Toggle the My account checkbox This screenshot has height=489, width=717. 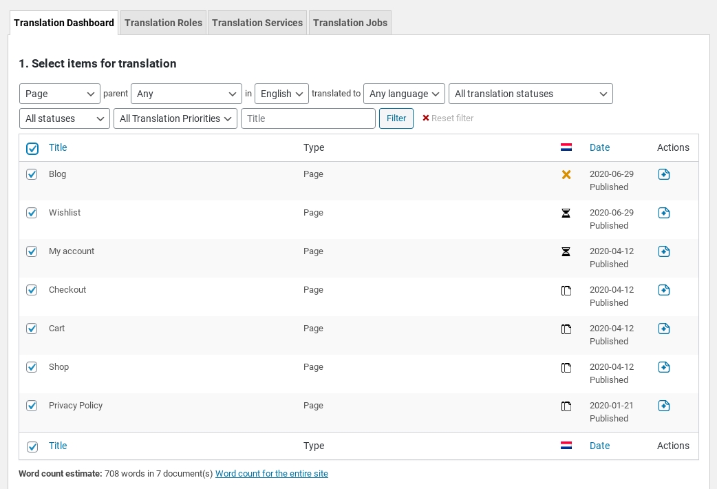tap(32, 251)
